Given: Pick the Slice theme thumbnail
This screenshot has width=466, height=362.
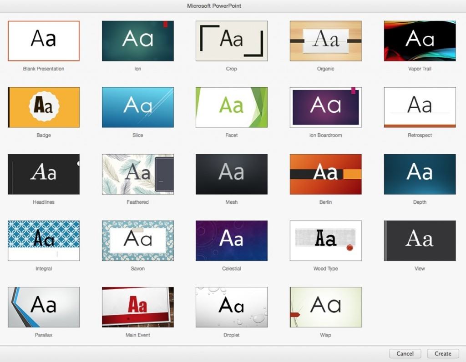Looking at the screenshot, I should pyautogui.click(x=137, y=107).
